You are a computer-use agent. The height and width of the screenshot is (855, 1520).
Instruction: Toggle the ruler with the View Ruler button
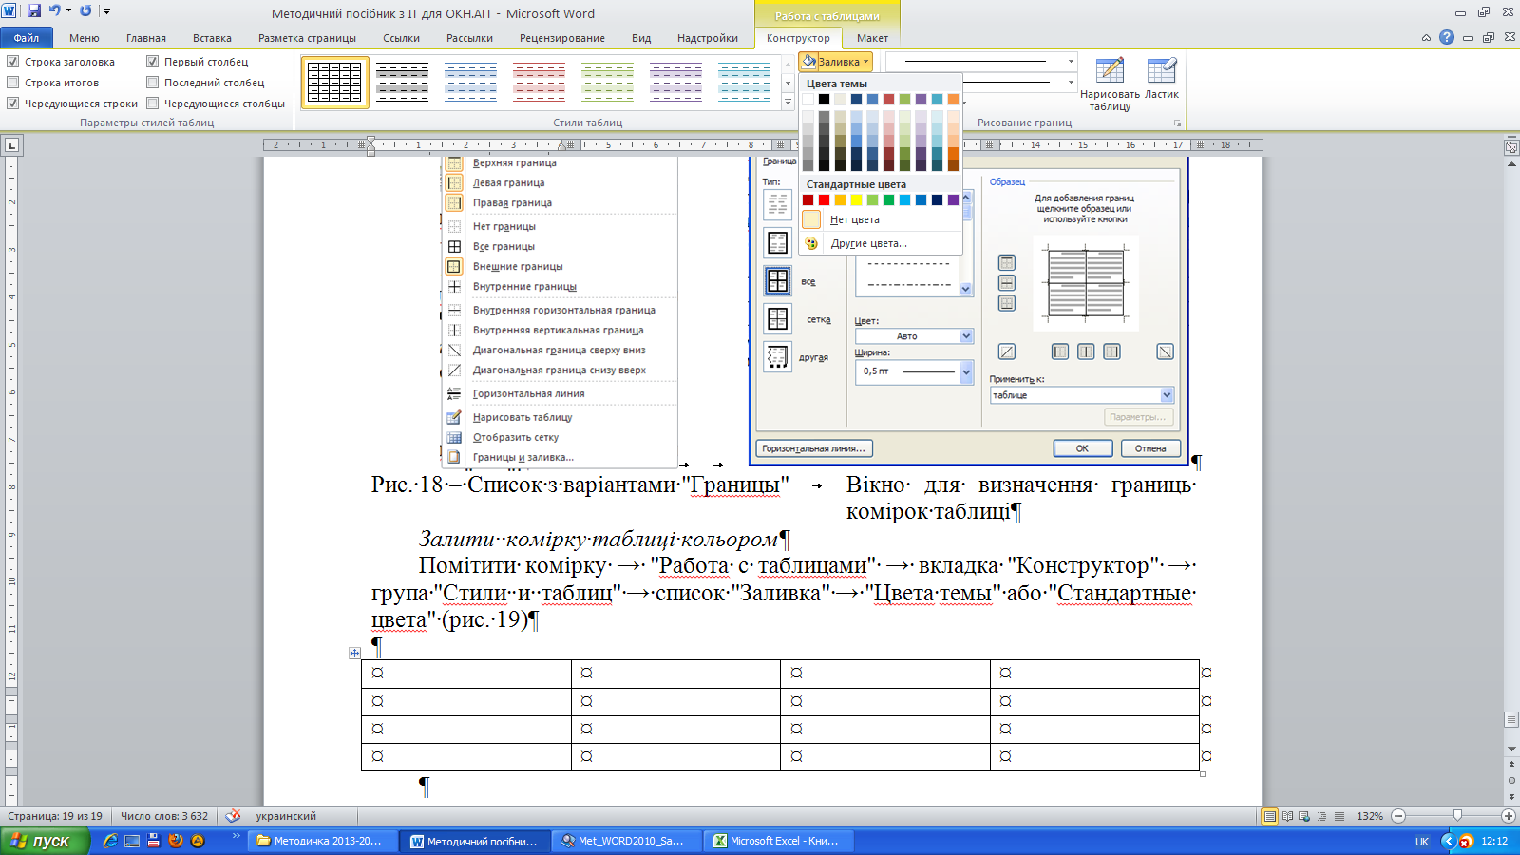pos(1511,147)
